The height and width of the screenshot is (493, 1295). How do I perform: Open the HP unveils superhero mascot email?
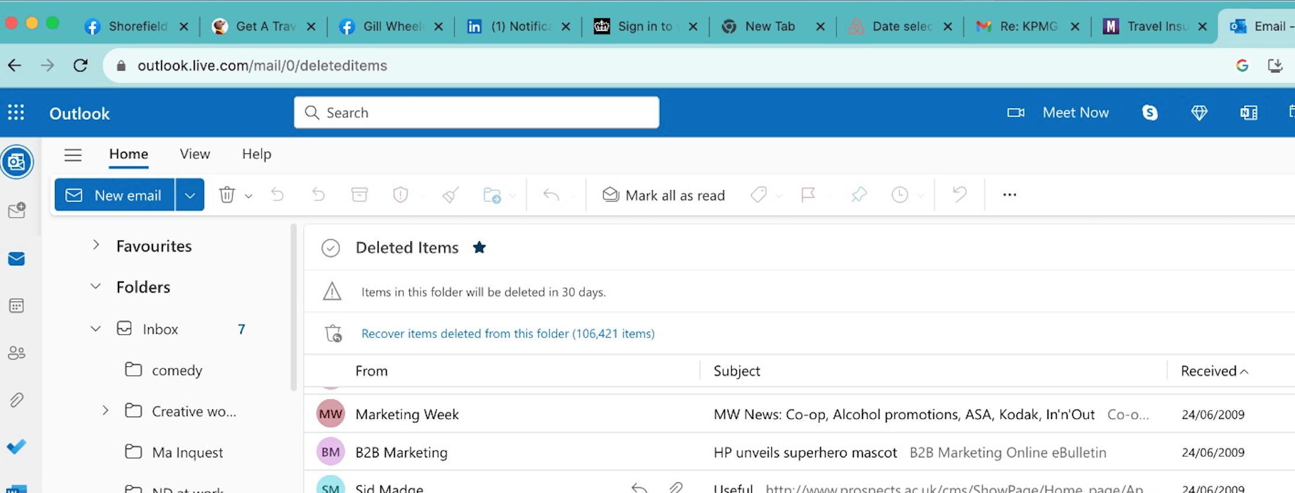coord(805,452)
